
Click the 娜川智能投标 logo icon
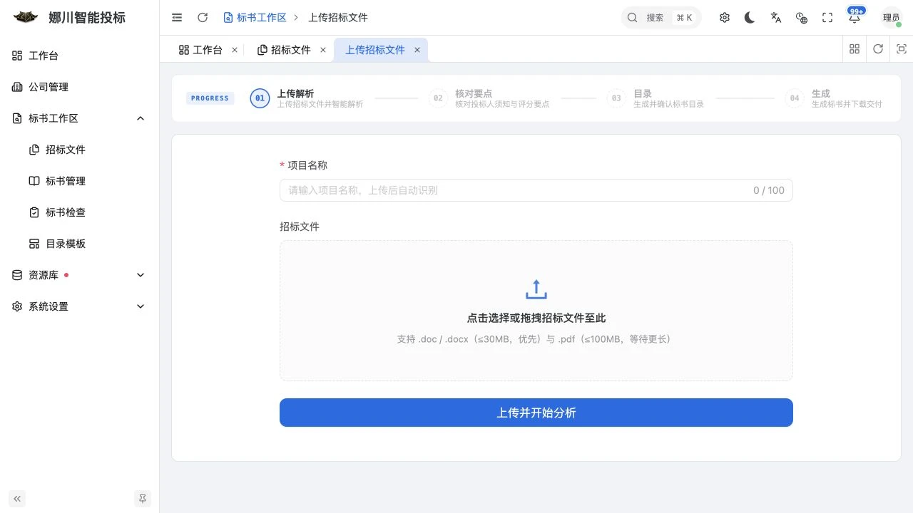pos(26,17)
